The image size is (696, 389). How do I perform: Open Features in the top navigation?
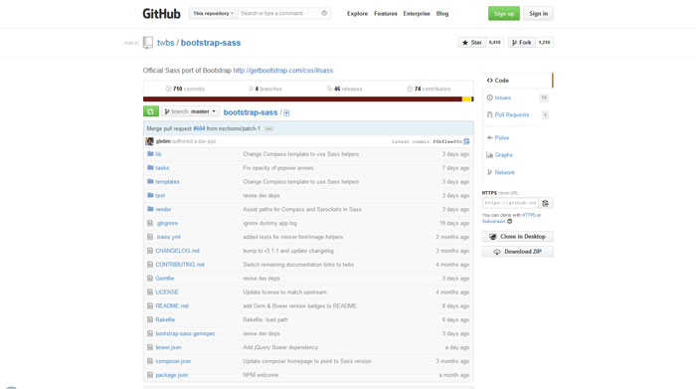386,14
